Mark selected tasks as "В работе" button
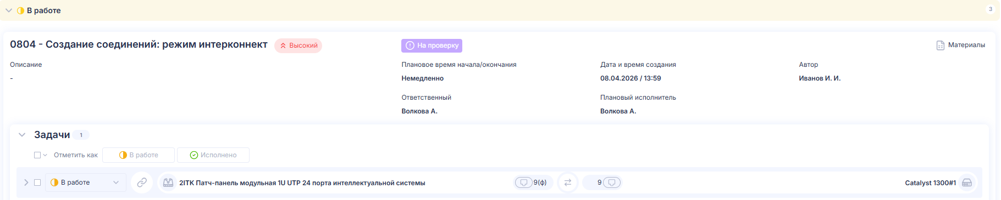This screenshot has width=1001, height=200. tap(139, 155)
